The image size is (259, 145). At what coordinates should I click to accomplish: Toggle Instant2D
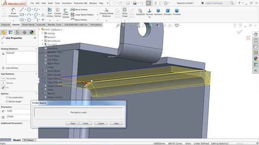[140, 12]
